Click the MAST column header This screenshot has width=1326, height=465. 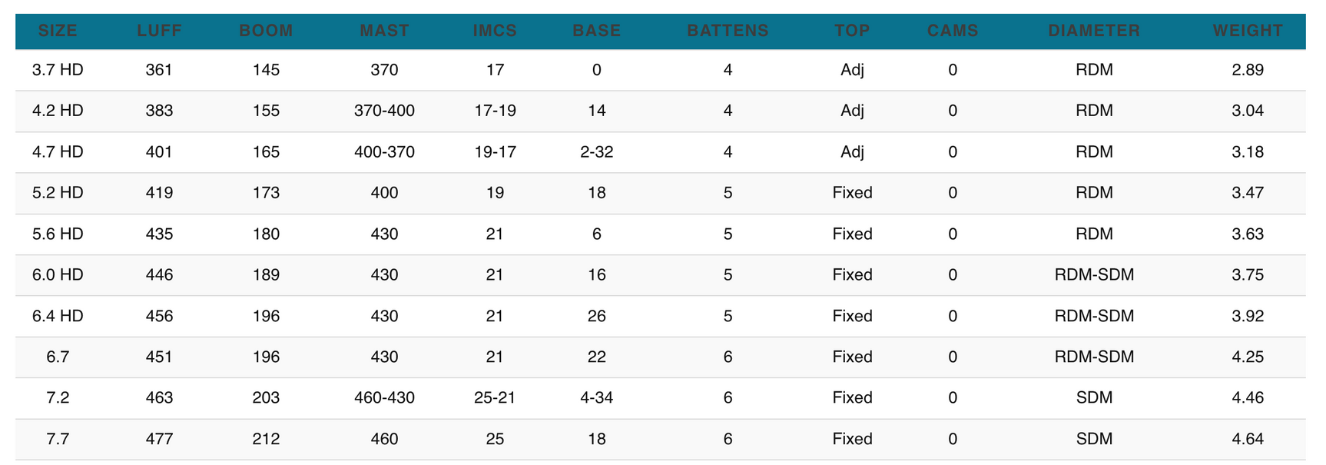pos(384,31)
